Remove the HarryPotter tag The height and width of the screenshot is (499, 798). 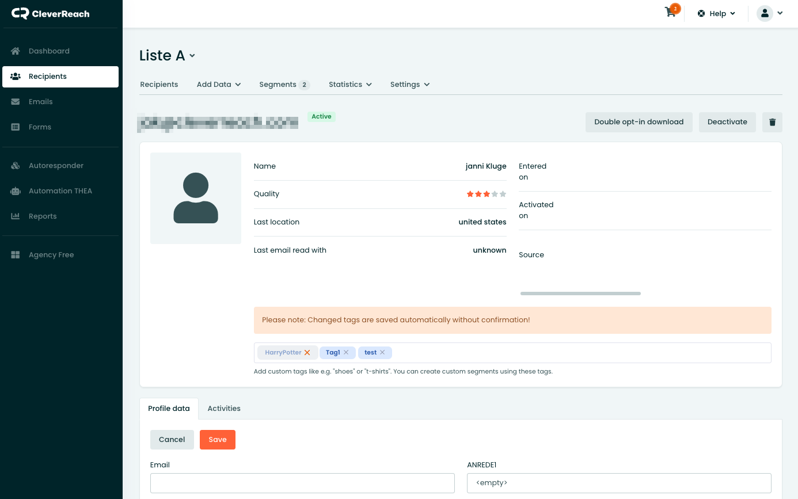pyautogui.click(x=307, y=353)
